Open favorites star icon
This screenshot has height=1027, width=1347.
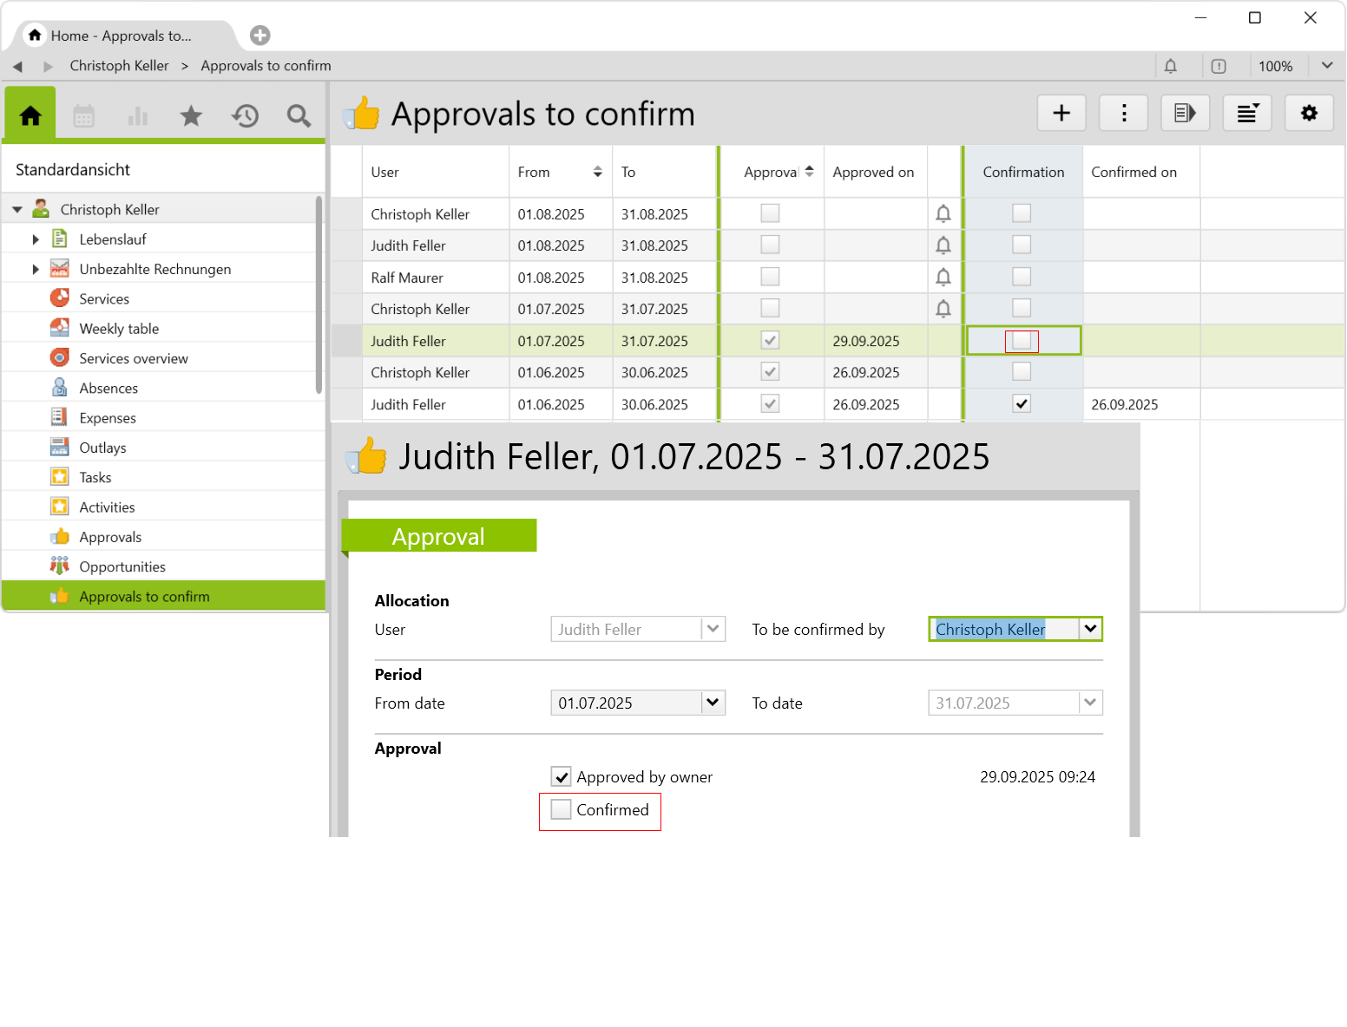[x=191, y=115]
